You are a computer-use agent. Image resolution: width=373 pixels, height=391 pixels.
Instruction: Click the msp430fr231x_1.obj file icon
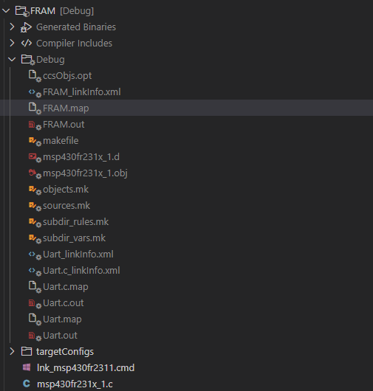(x=35, y=173)
